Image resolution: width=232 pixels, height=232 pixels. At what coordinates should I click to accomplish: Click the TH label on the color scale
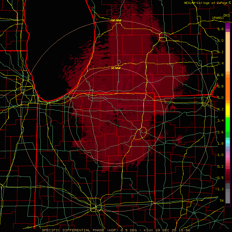221,201
